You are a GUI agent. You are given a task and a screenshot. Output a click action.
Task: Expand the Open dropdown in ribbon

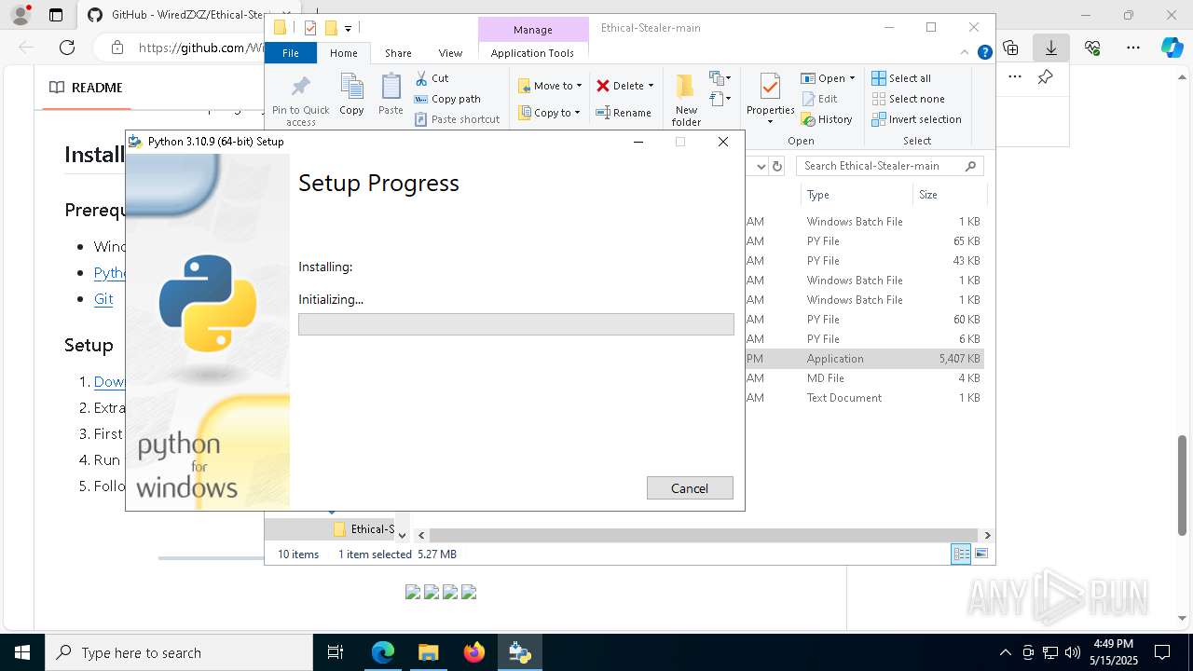(828, 78)
